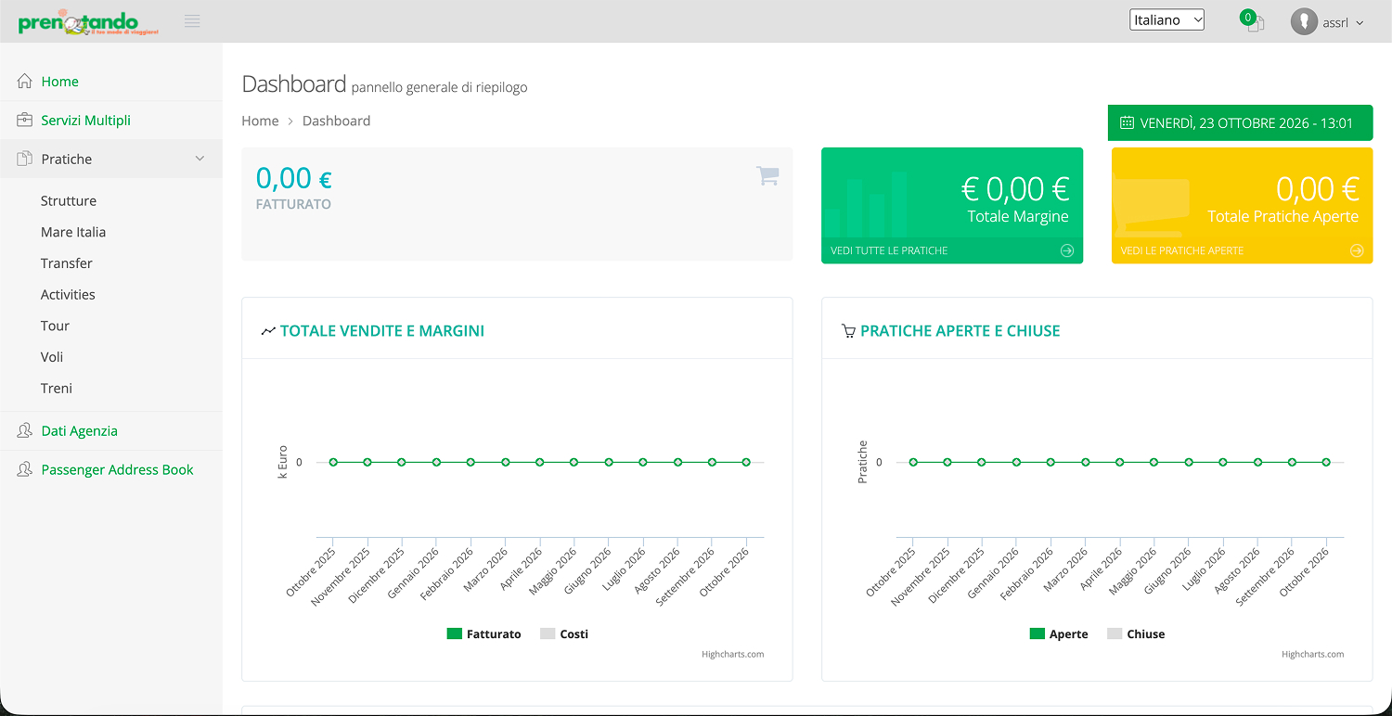Toggle the sidebar hamburger menu icon

coord(192,21)
